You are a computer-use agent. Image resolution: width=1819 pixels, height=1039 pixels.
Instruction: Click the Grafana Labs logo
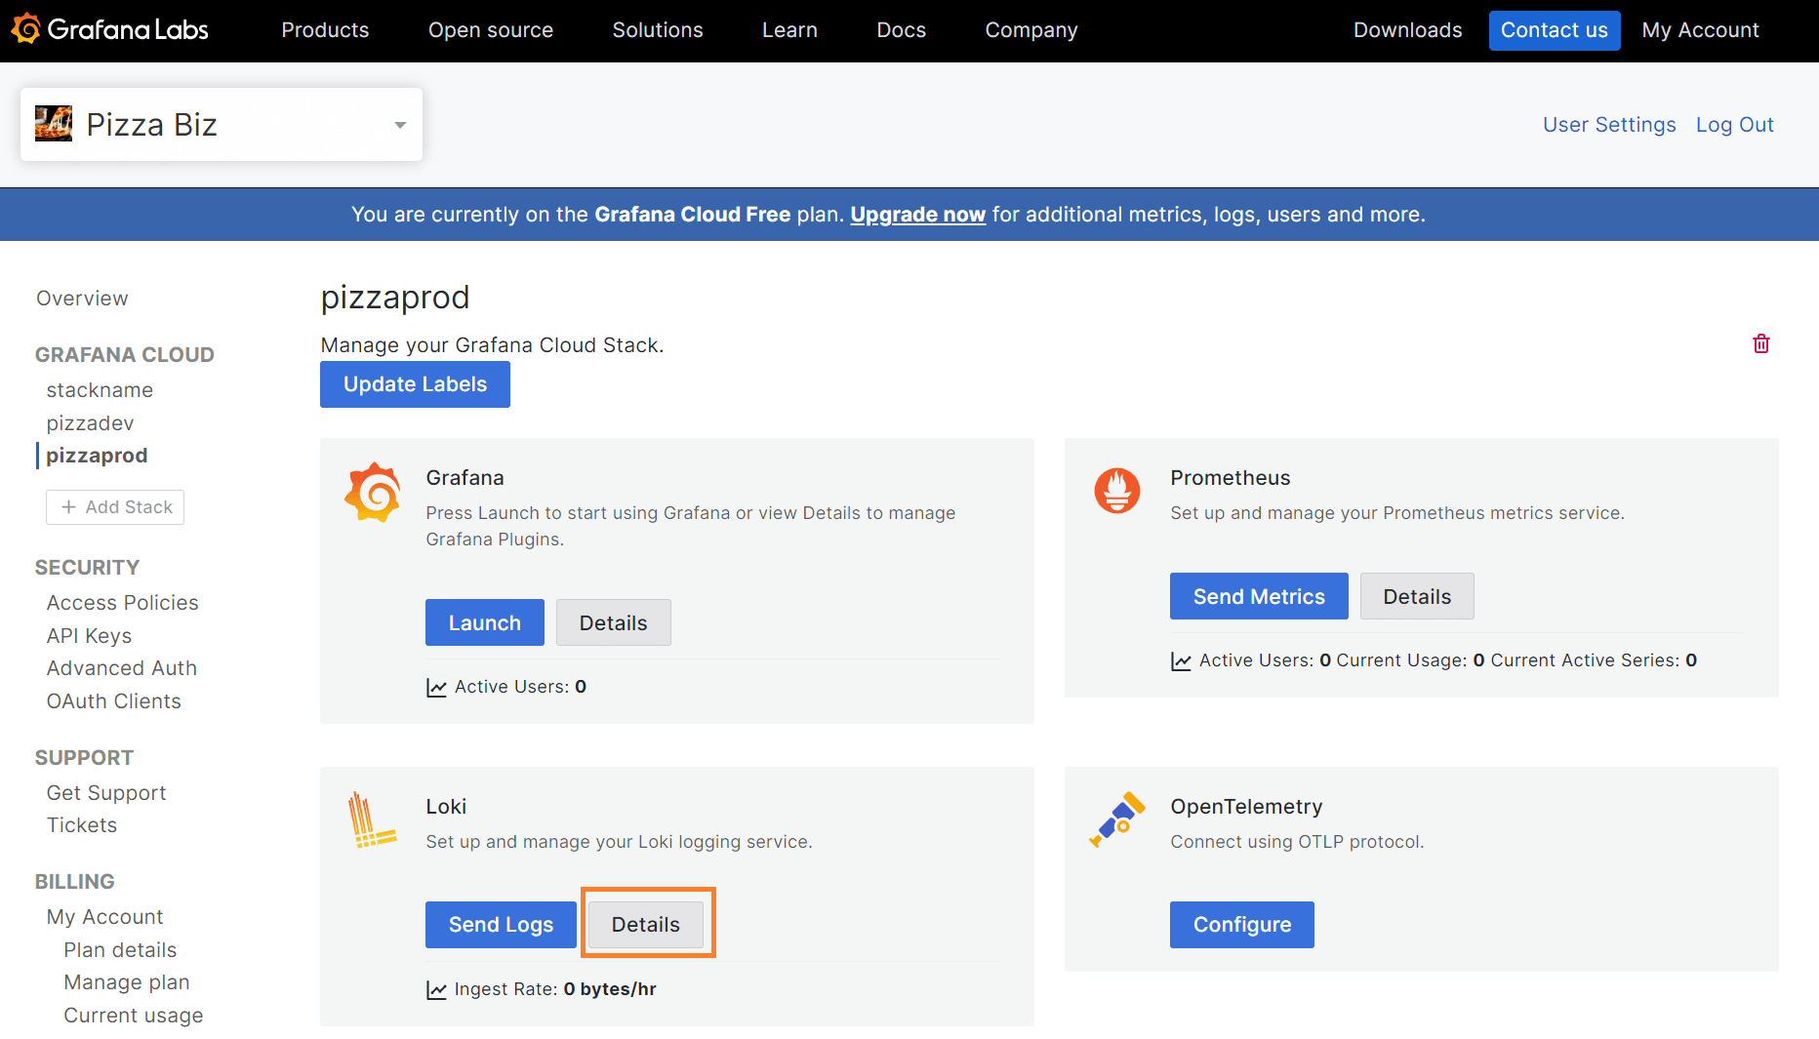coord(109,30)
